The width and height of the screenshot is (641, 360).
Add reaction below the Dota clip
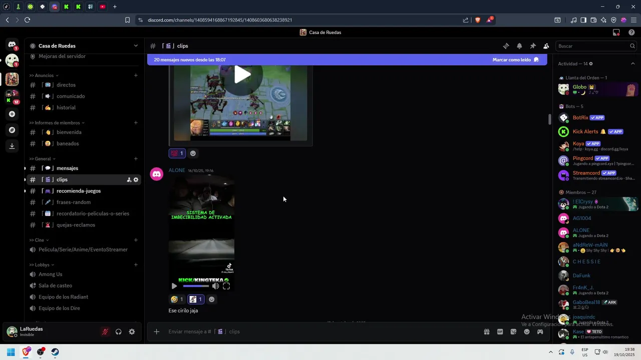point(193,153)
